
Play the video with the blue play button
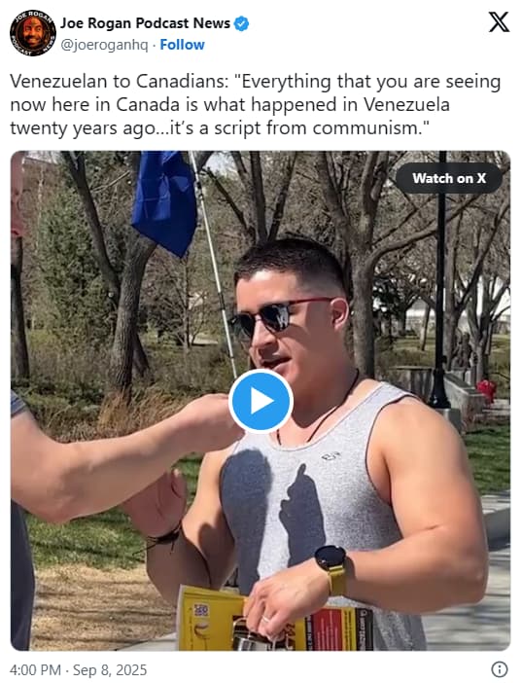[261, 401]
